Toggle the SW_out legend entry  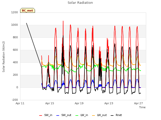click(64, 115)
